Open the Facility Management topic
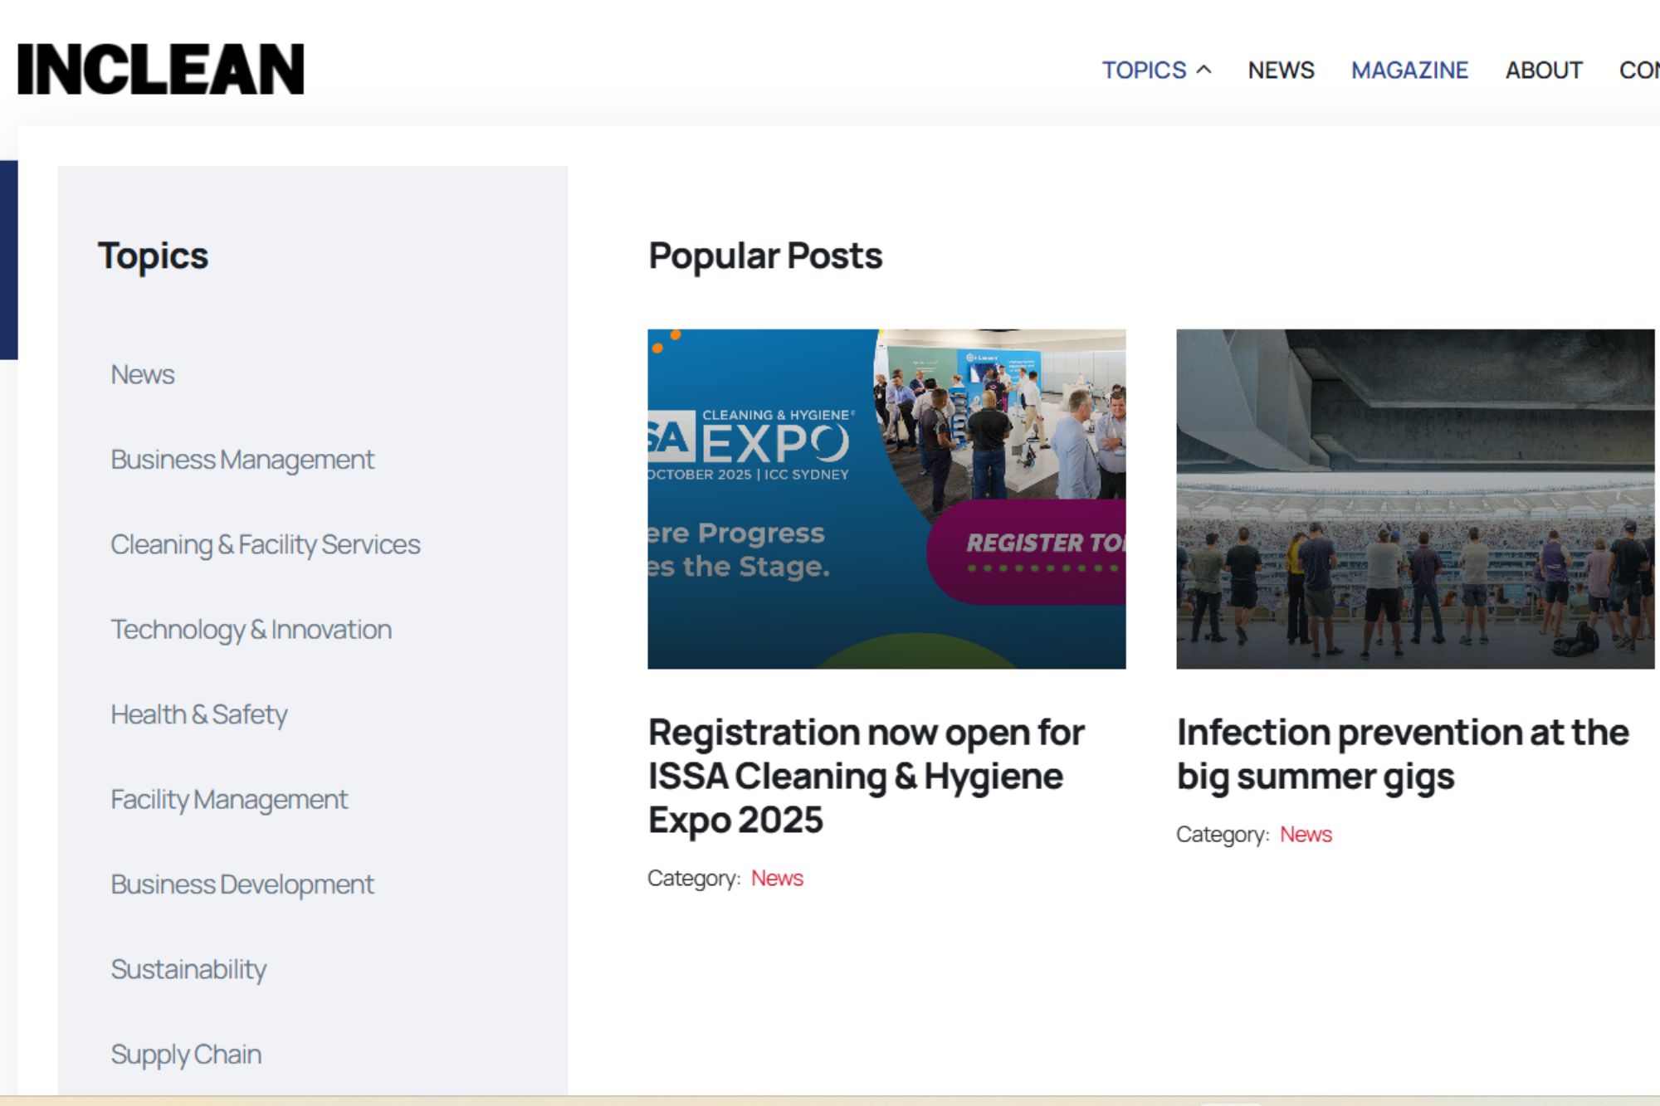The height and width of the screenshot is (1106, 1660). click(x=229, y=800)
